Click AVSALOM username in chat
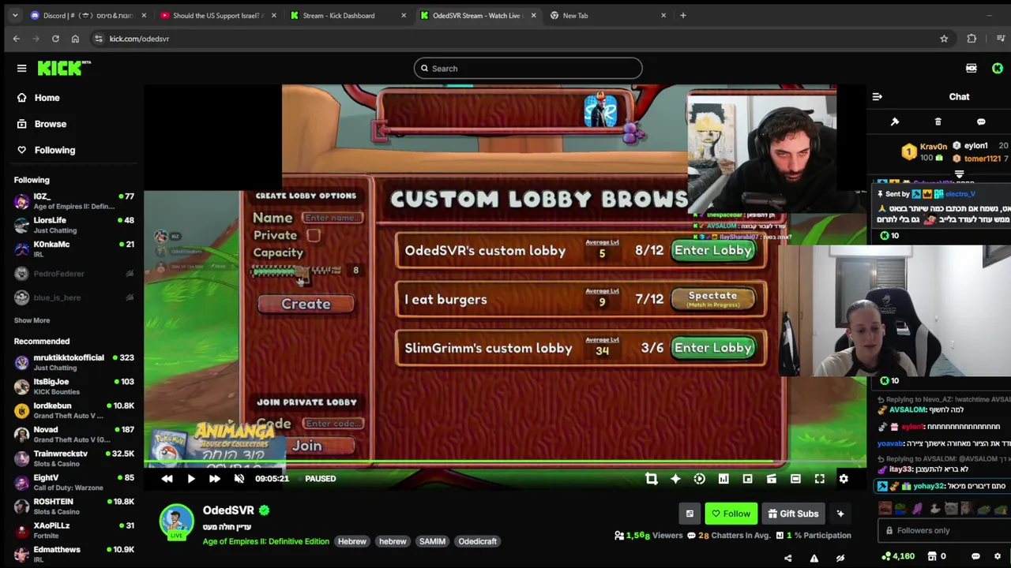 point(908,410)
